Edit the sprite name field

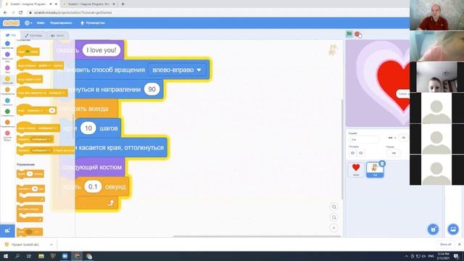(x=364, y=139)
